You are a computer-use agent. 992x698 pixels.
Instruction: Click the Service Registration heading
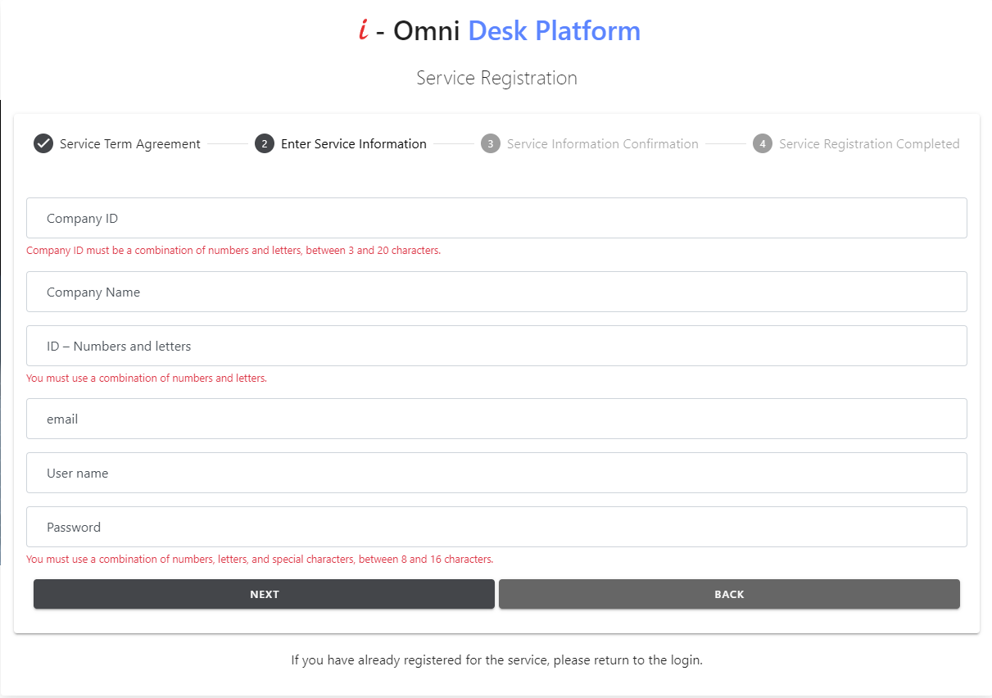pyautogui.click(x=496, y=78)
